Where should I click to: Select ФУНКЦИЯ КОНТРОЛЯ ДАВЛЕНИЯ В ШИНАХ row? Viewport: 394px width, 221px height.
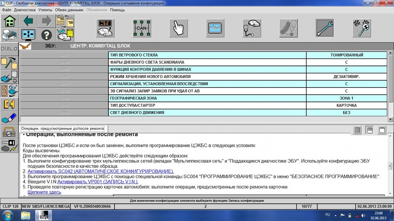click(x=204, y=70)
